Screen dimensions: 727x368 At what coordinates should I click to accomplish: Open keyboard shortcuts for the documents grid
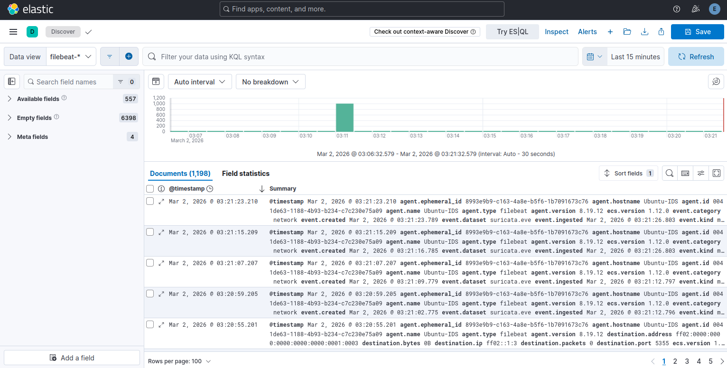[685, 173]
